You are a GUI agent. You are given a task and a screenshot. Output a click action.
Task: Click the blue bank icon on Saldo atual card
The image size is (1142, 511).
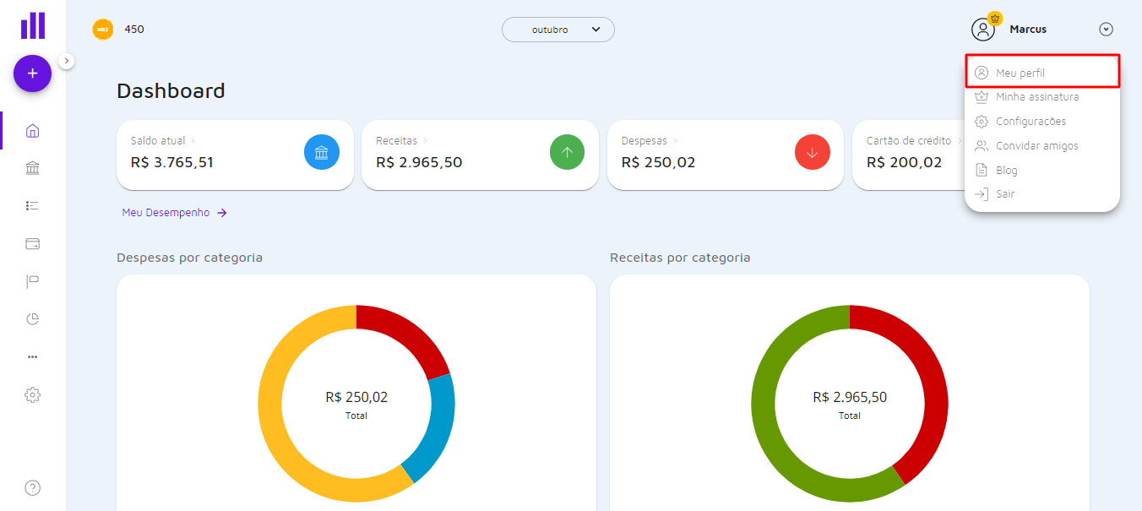(322, 152)
